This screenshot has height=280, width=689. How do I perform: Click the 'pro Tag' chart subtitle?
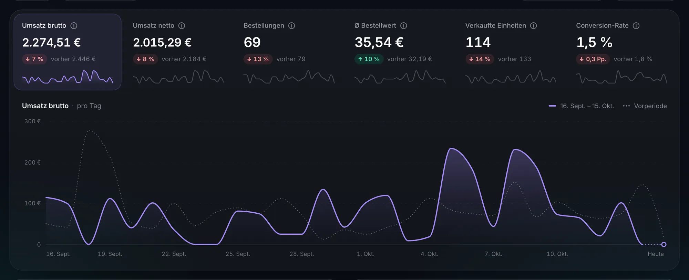pos(89,106)
